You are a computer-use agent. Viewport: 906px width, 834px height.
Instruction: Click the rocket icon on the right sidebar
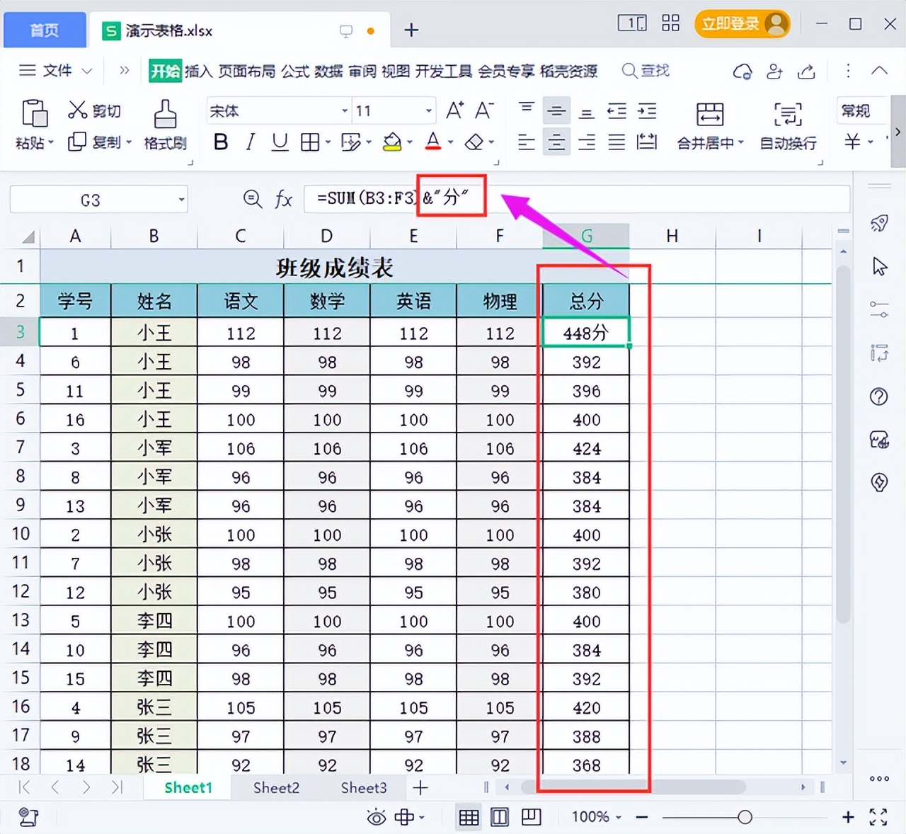[x=879, y=223]
